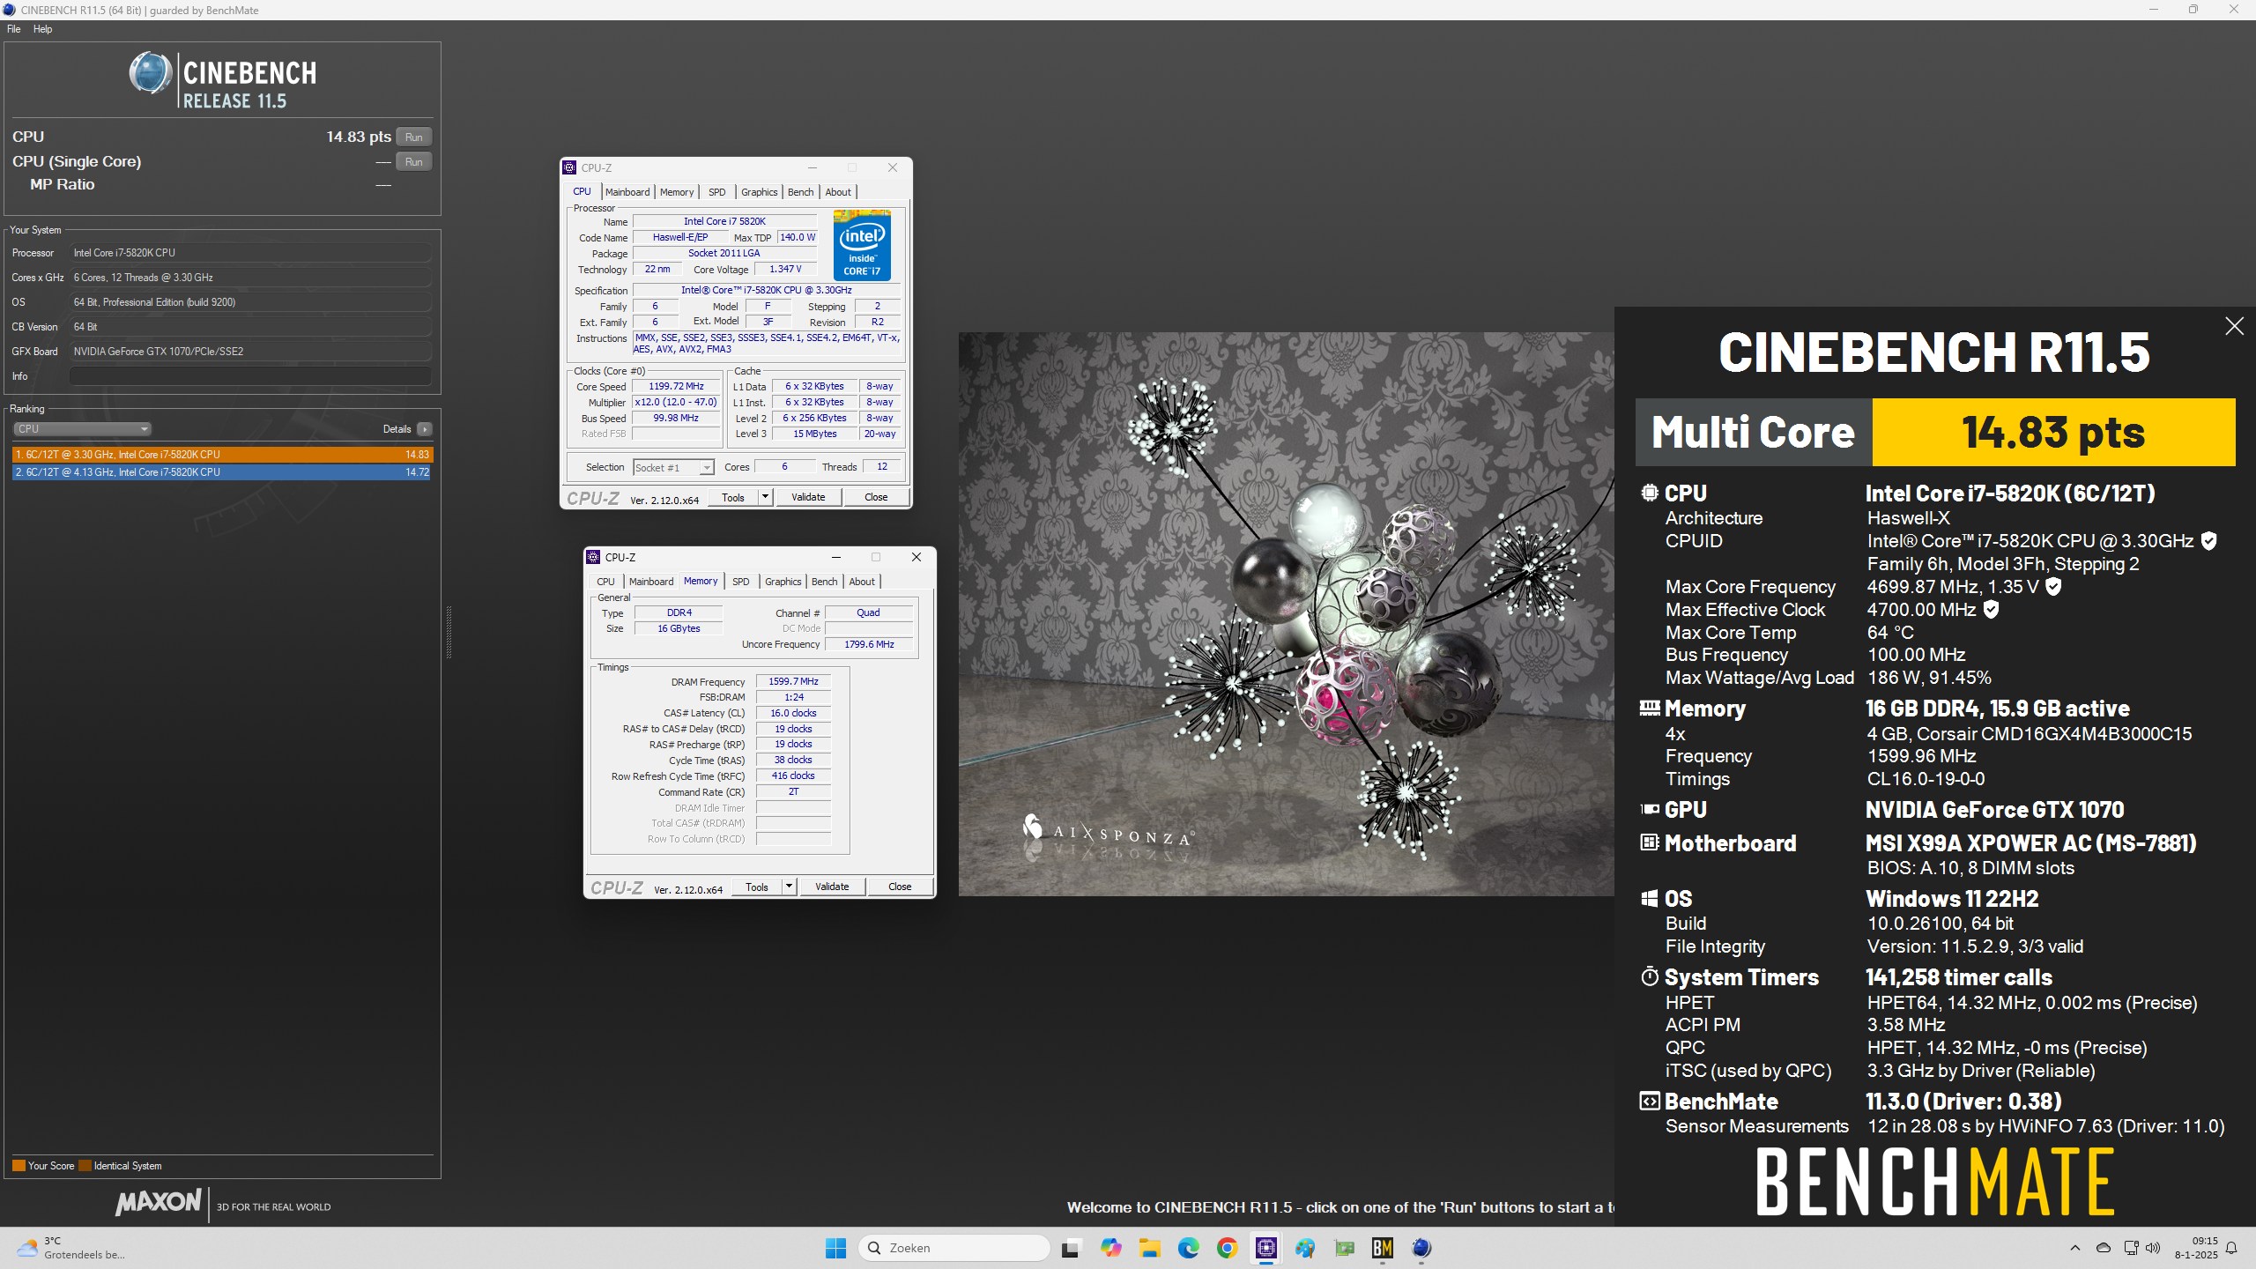Open the Windows Start menu
2256x1269 pixels.
(835, 1248)
